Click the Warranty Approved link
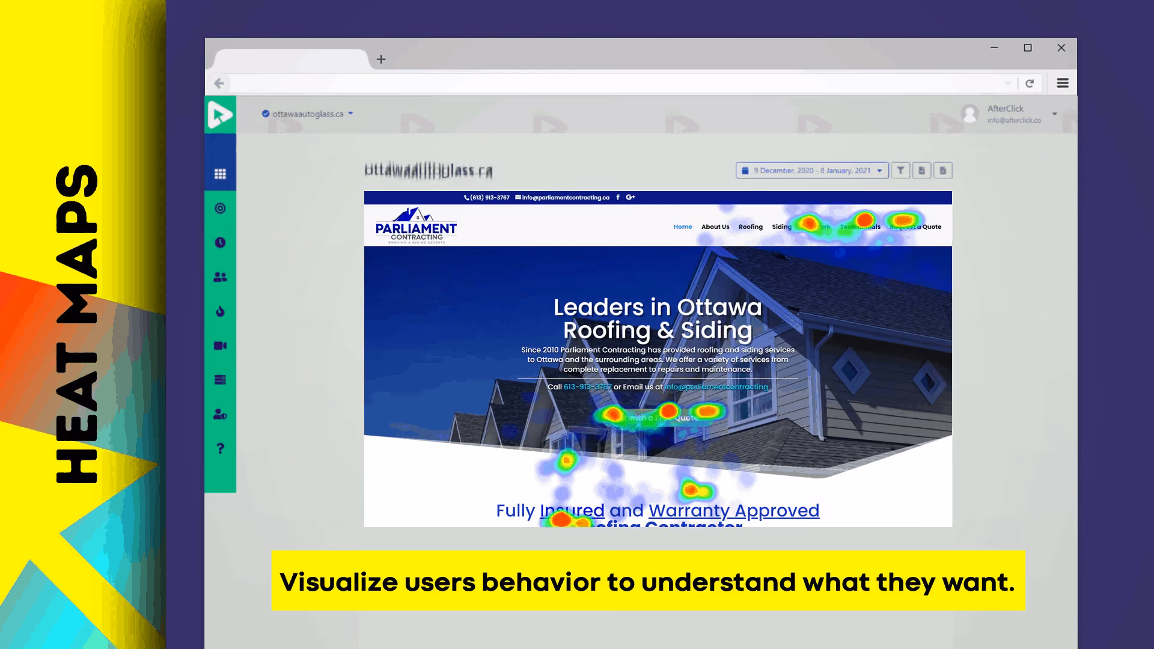1154x649 pixels. [734, 510]
